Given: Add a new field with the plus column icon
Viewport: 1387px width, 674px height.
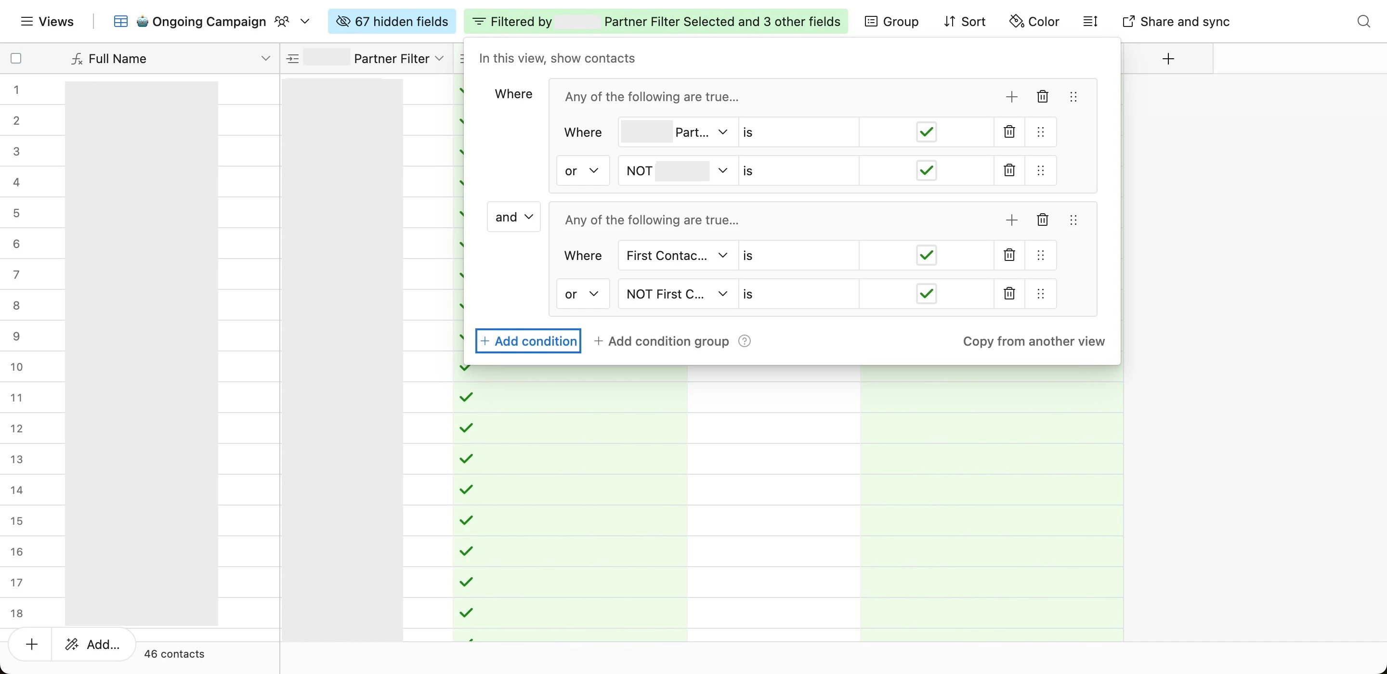Looking at the screenshot, I should [1168, 59].
